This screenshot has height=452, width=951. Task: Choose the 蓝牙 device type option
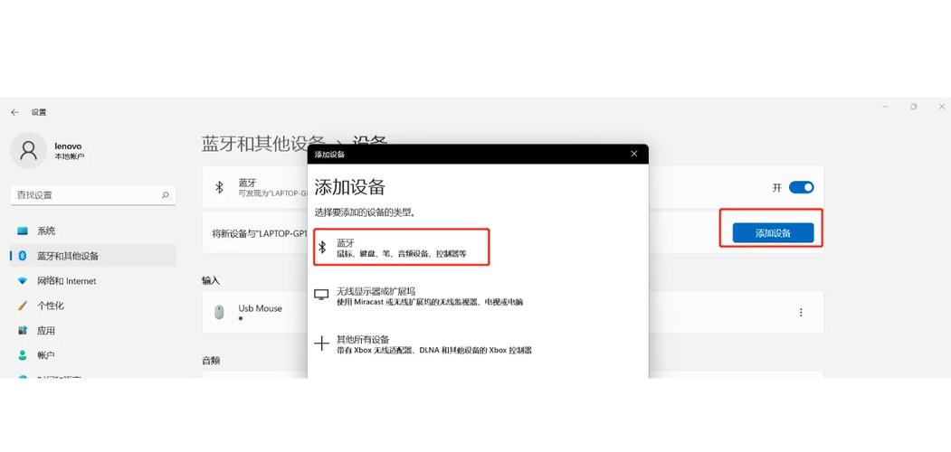point(401,247)
